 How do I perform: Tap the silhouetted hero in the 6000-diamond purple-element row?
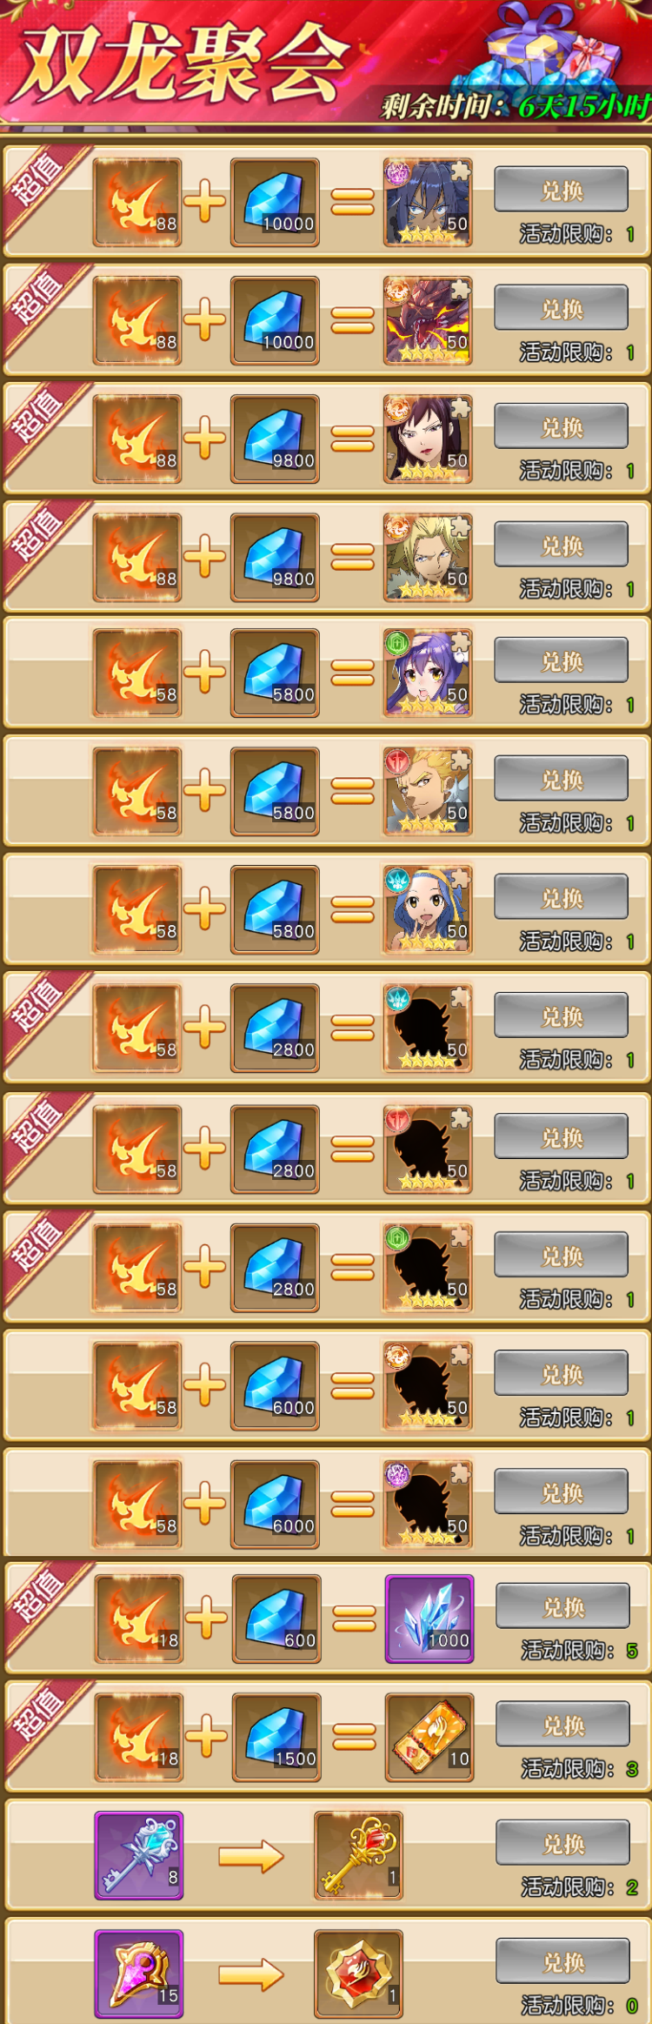point(428,1504)
